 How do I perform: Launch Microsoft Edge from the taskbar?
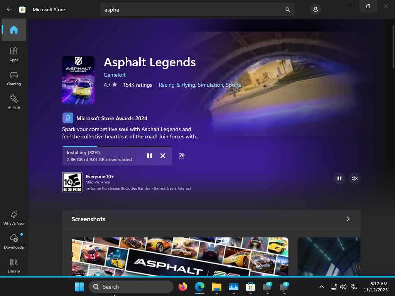click(199, 287)
